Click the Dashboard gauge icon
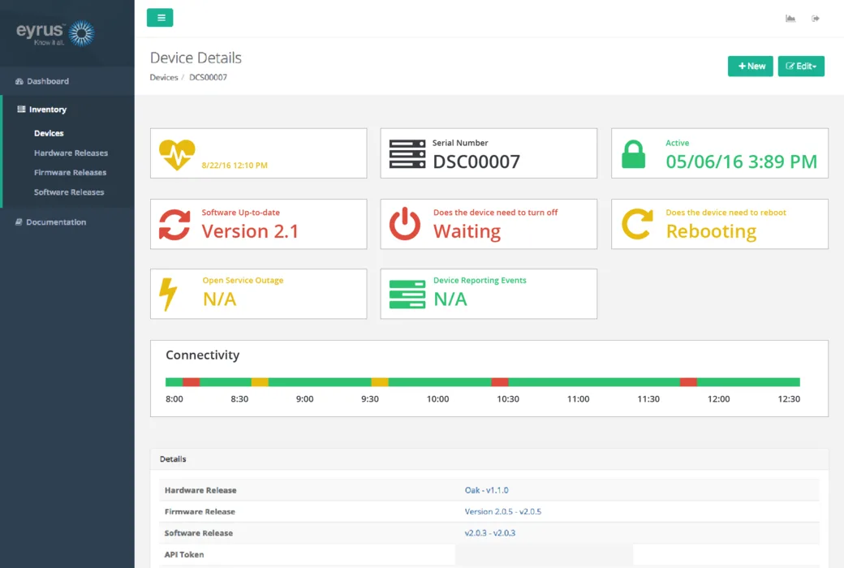 pyautogui.click(x=19, y=81)
